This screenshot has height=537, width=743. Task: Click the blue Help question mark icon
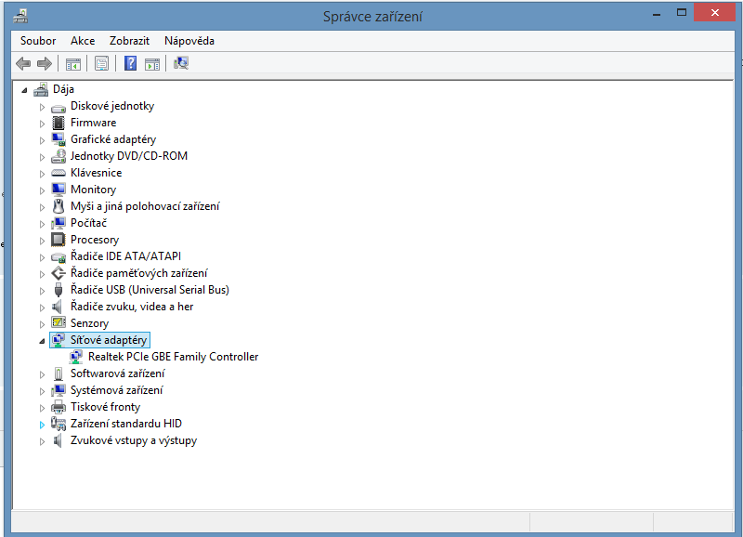tap(131, 63)
